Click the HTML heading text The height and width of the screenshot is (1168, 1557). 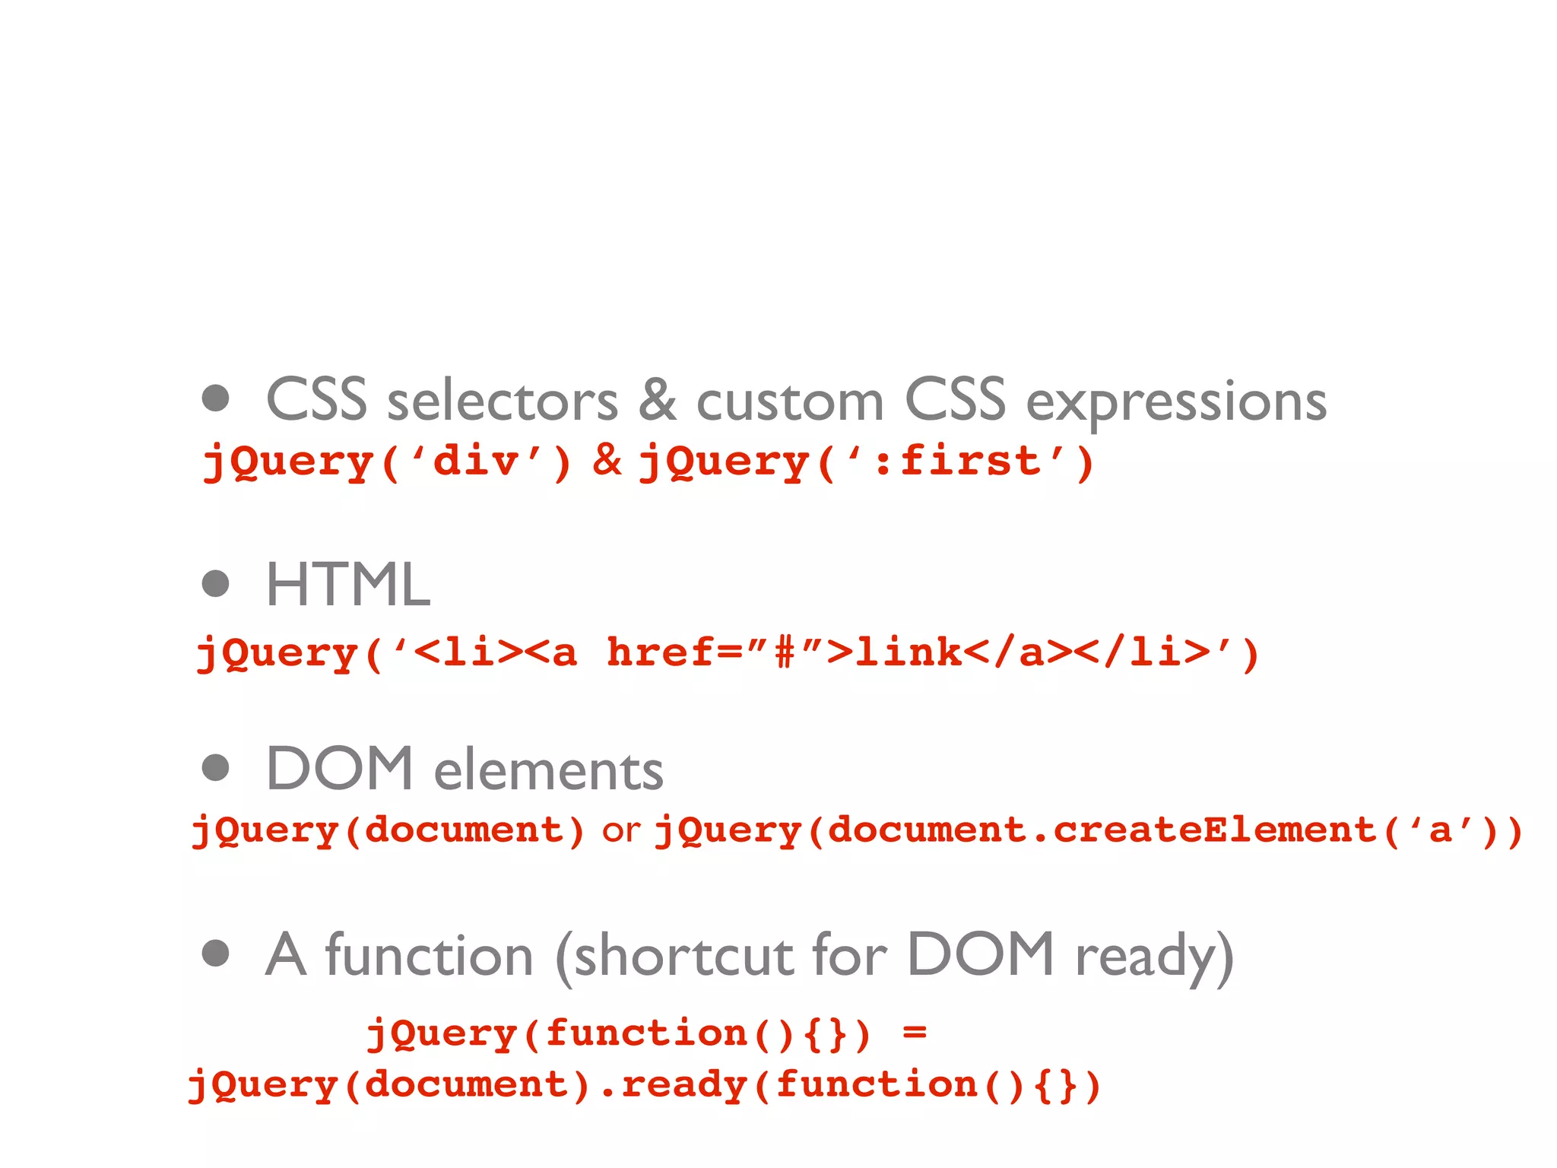[348, 585]
